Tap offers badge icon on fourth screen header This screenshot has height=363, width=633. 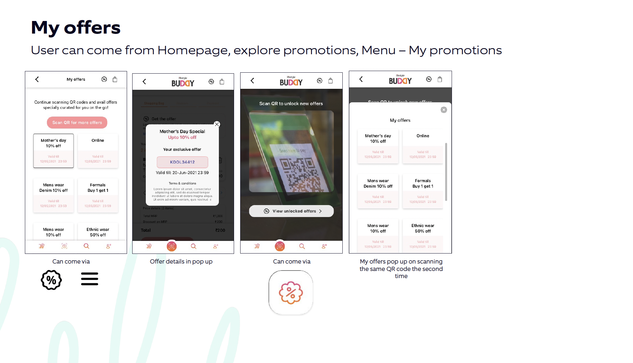(x=429, y=79)
